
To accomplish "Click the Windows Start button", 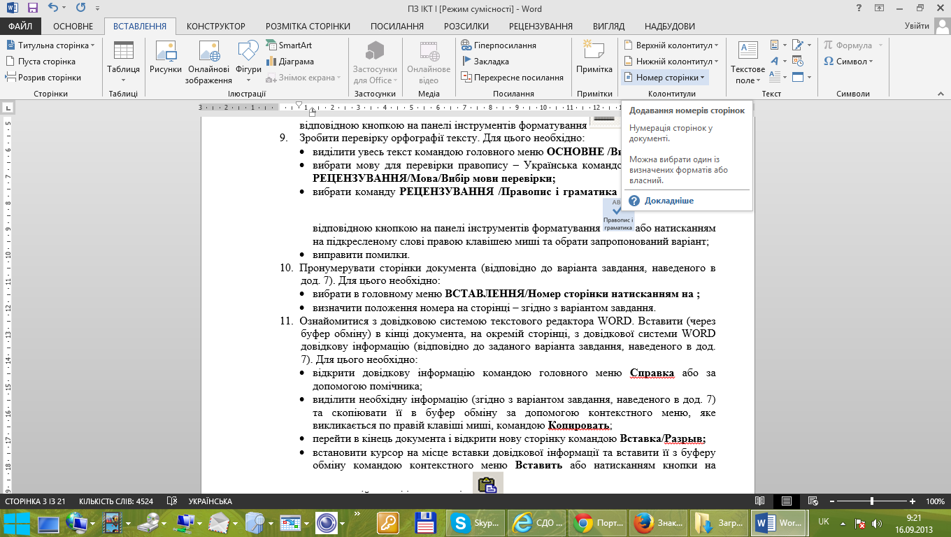I will tap(16, 522).
